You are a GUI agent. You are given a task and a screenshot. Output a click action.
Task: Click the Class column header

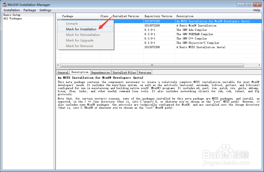[x=105, y=16]
